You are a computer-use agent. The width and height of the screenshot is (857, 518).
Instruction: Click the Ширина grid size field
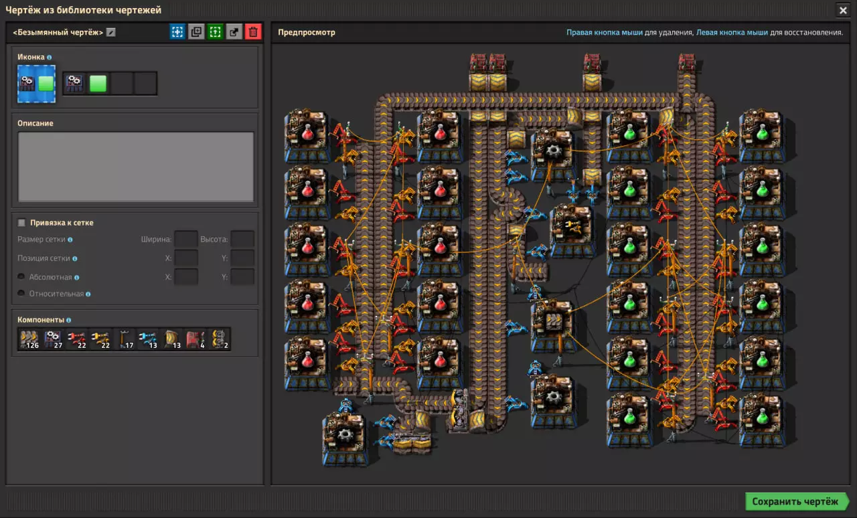(x=185, y=239)
